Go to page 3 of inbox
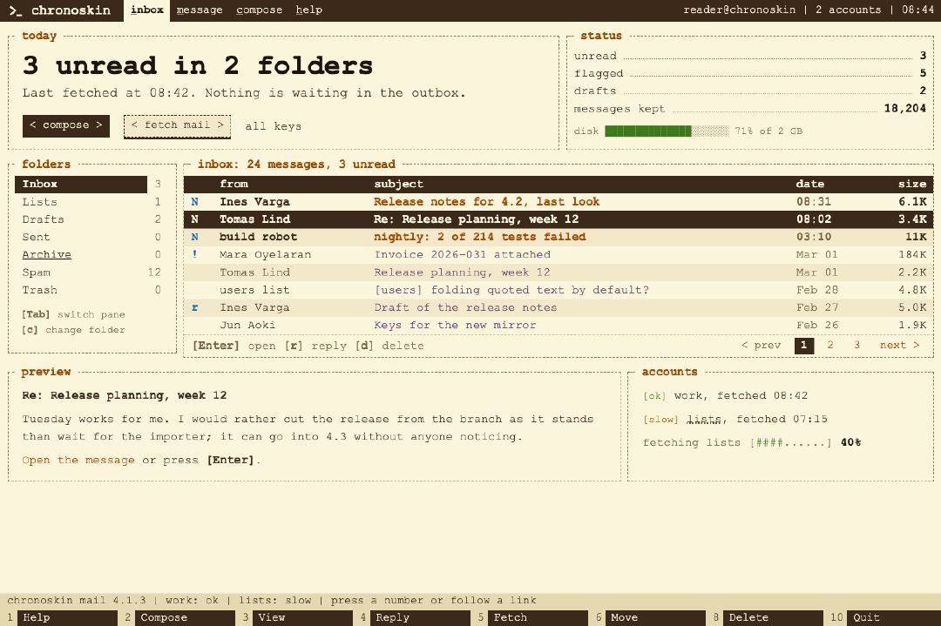The image size is (941, 626). 857,346
